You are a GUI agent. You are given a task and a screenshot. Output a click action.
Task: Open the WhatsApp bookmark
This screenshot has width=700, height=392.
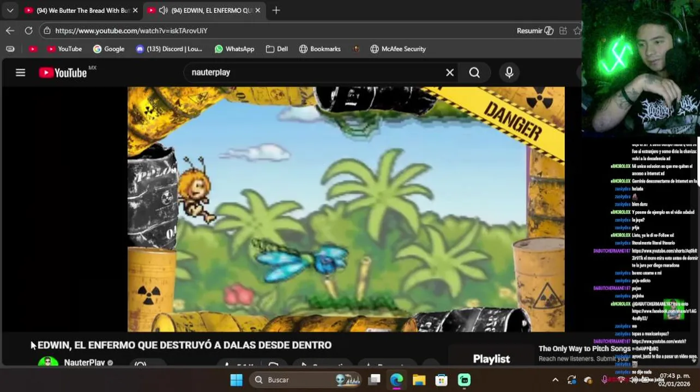[234, 49]
